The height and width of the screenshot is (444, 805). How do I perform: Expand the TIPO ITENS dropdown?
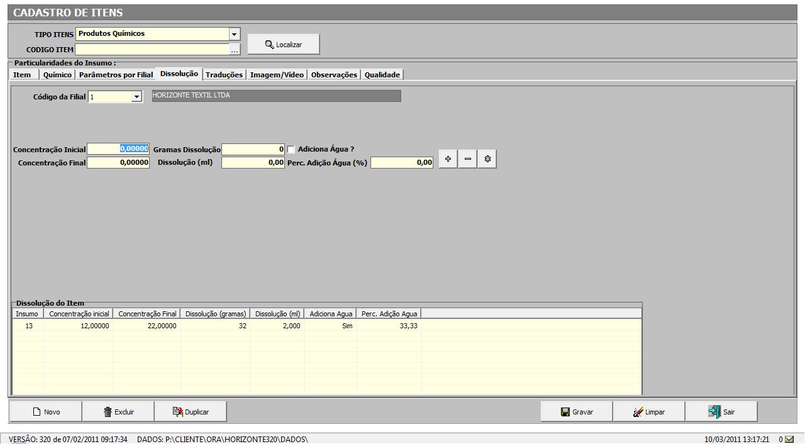[235, 34]
